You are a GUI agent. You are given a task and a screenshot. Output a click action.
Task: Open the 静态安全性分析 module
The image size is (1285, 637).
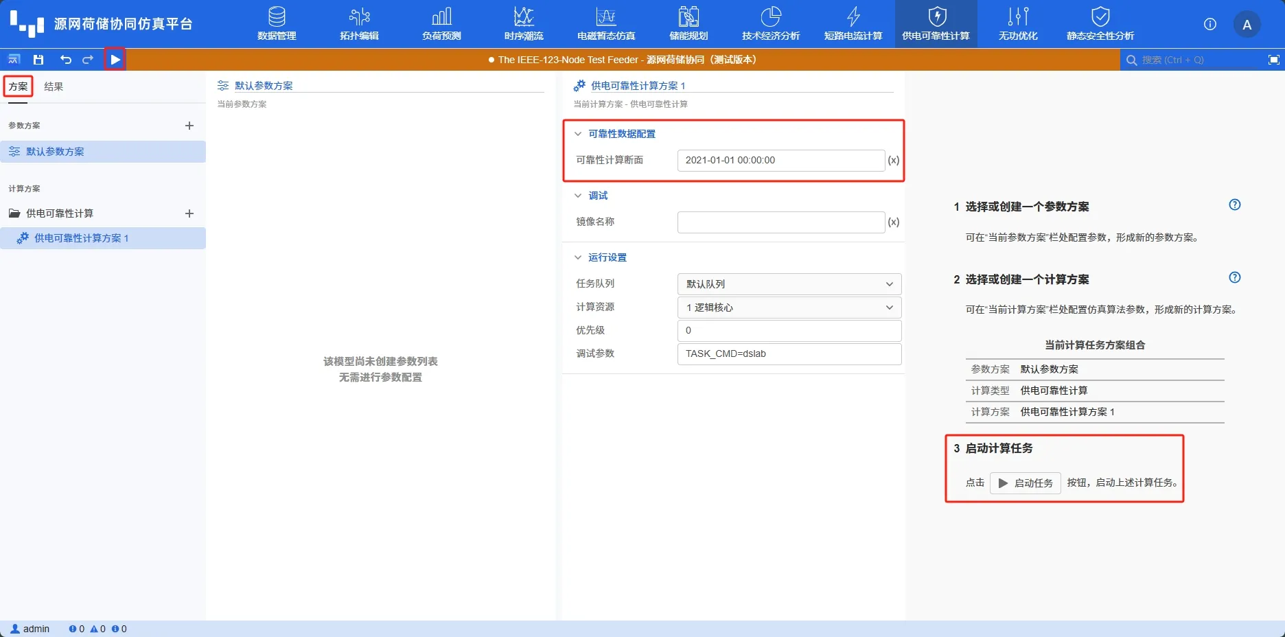tap(1100, 24)
